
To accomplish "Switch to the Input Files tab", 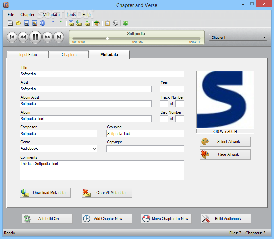I will point(28,55).
